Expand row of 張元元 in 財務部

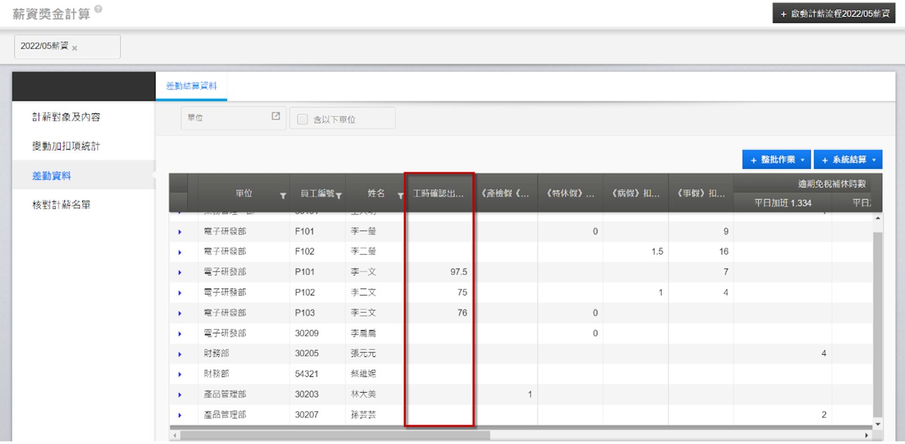tap(180, 354)
